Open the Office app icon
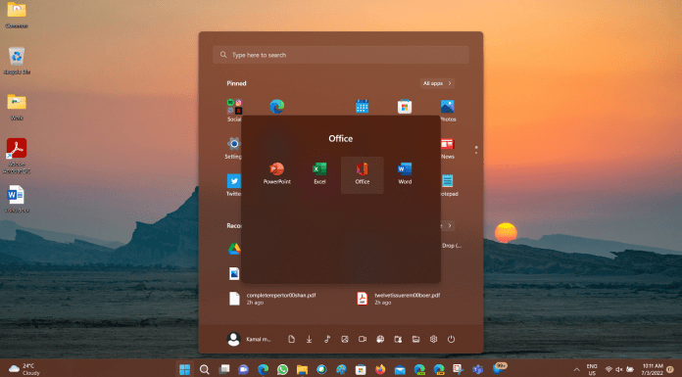682x377 pixels. [x=362, y=175]
